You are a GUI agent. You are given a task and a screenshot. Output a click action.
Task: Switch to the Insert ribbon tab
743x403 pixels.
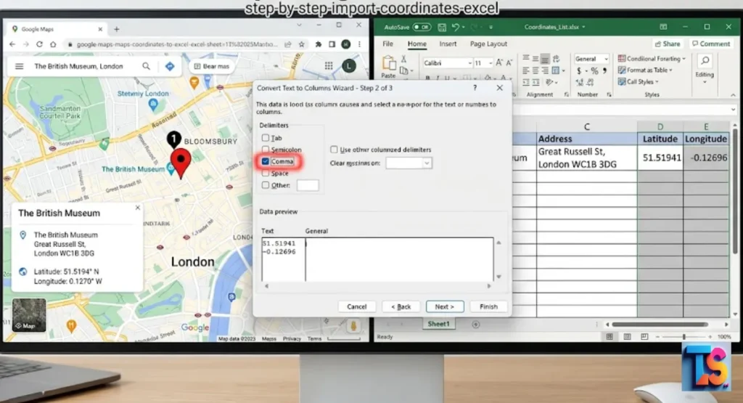tap(448, 44)
